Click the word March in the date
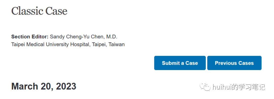Viewport: 274px width, 99px height. [x=25, y=86]
